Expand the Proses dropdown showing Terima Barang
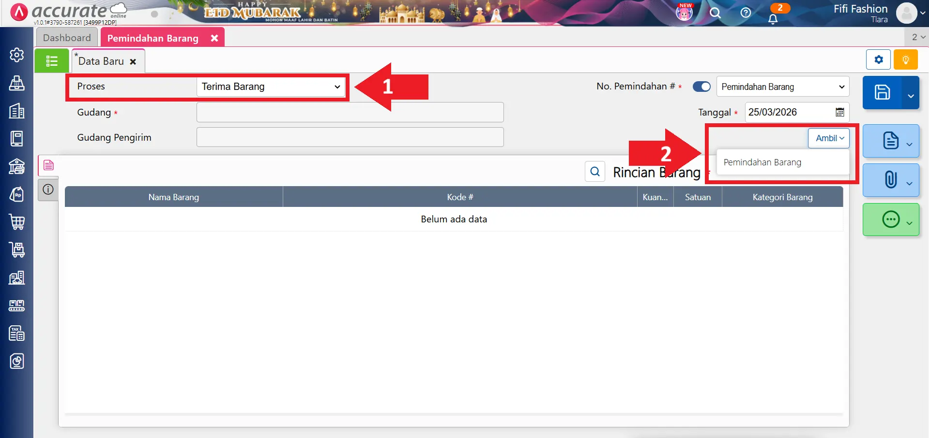 click(x=271, y=87)
